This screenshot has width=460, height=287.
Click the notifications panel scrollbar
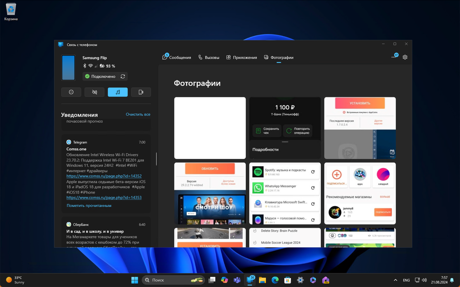pos(156,159)
